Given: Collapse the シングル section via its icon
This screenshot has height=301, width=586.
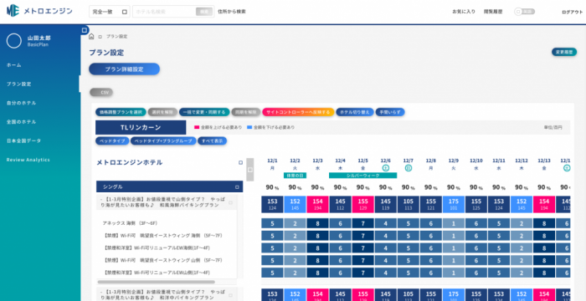Looking at the screenshot, I should coord(237,186).
